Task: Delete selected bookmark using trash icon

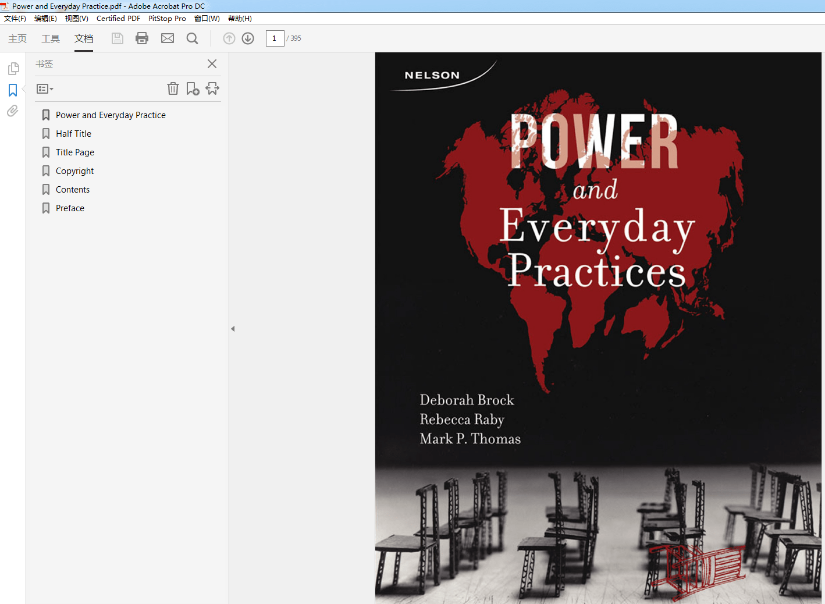Action: [173, 88]
